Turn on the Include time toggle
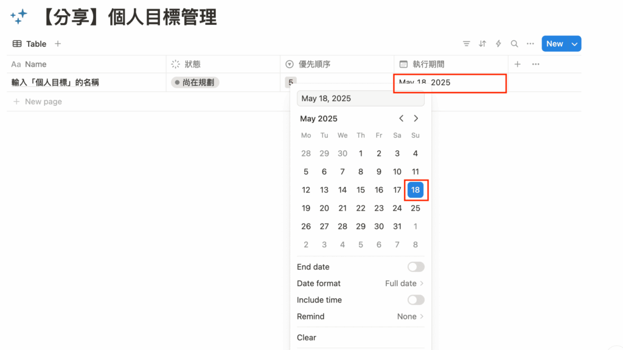 (x=416, y=300)
